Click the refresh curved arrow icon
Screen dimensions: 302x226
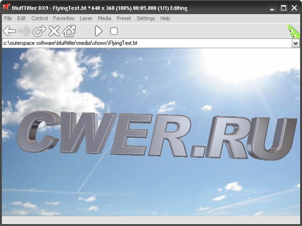39,31
